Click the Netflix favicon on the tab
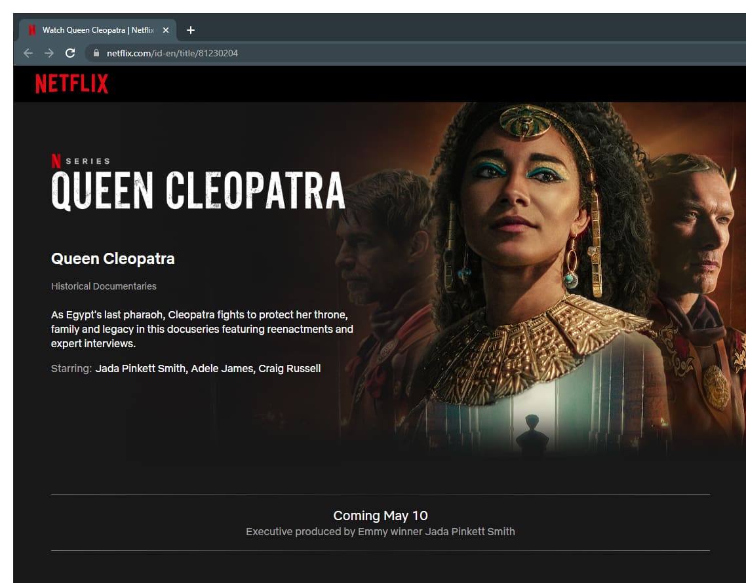Viewport: 746px width, 583px height. tap(32, 30)
